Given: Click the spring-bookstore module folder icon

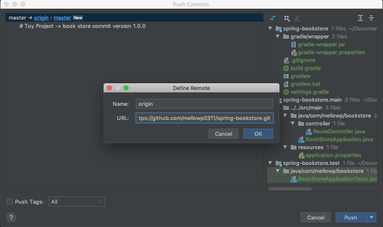Looking at the screenshot, I should click(x=279, y=29).
